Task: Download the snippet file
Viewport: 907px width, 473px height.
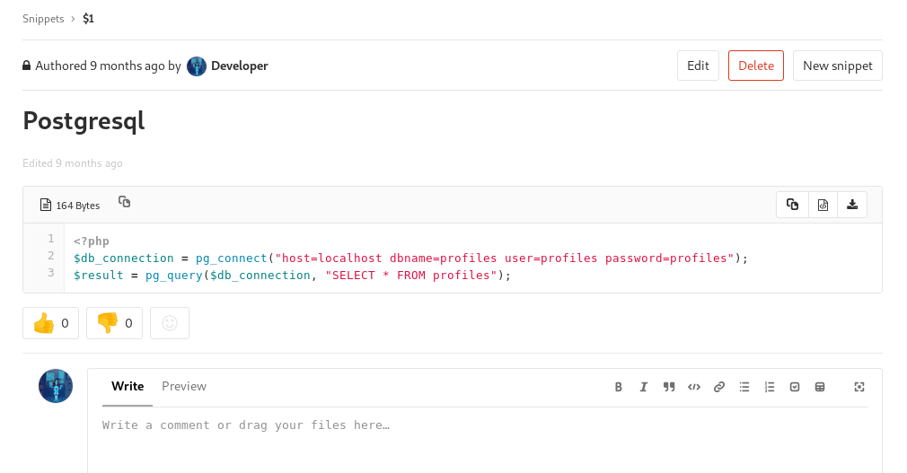Action: tap(852, 205)
